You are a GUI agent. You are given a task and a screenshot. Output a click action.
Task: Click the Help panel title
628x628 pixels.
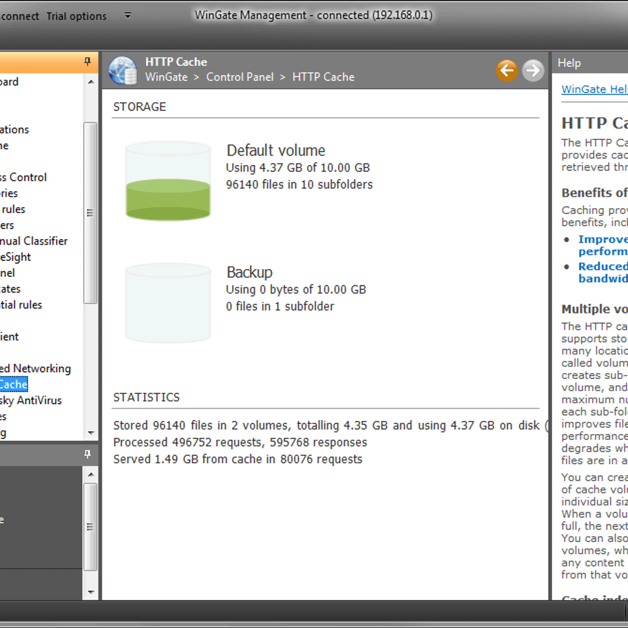569,63
